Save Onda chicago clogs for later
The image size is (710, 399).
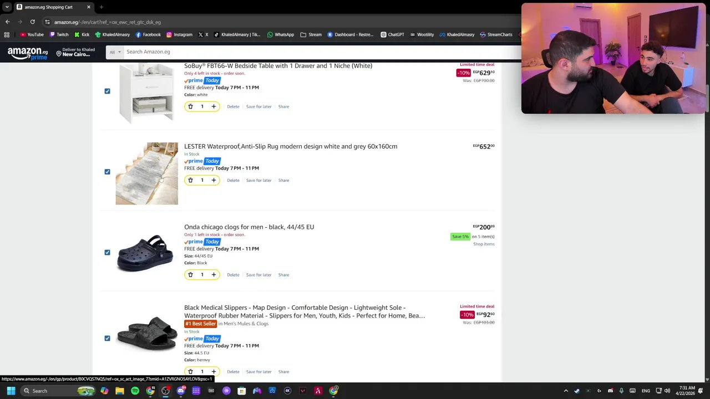click(258, 275)
